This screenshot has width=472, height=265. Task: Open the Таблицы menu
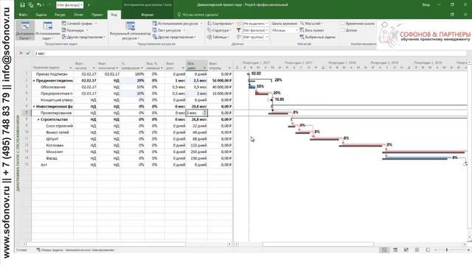pos(218,38)
